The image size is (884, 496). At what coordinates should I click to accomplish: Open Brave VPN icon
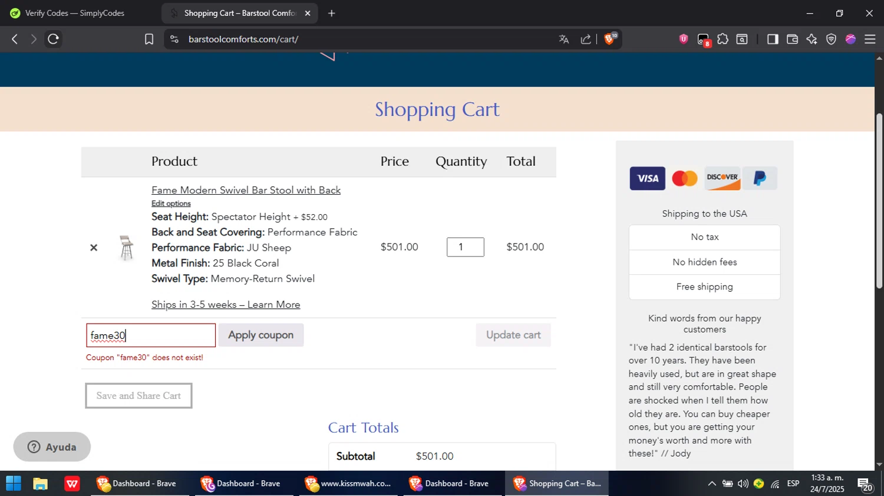click(x=832, y=39)
